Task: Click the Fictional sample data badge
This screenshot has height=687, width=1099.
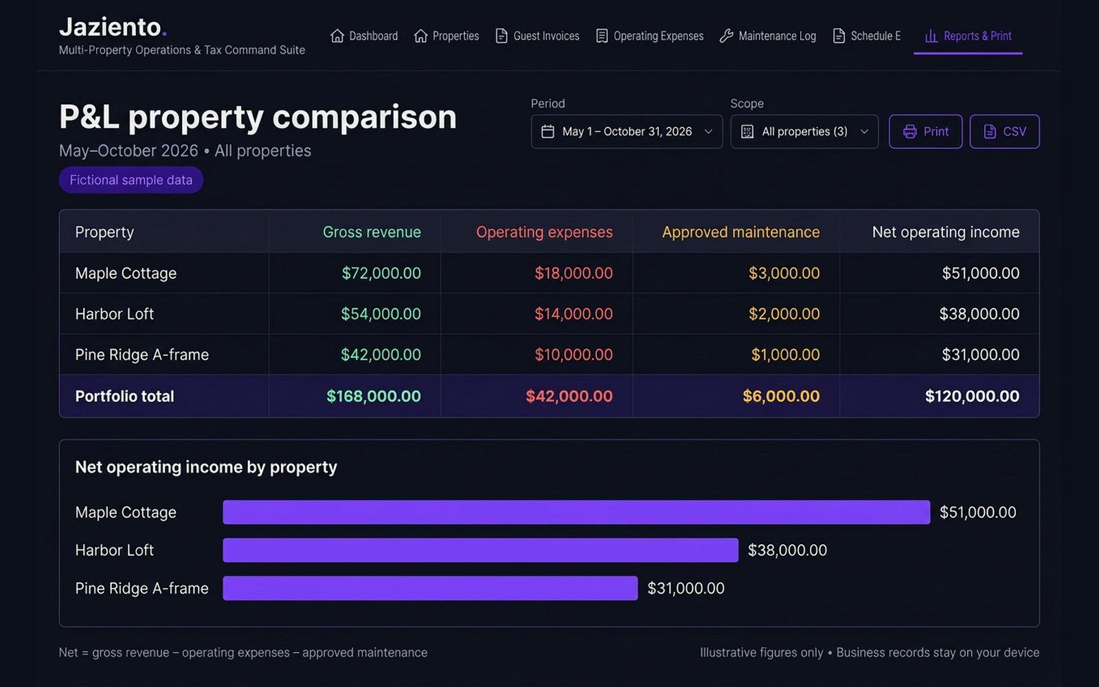Action: click(x=131, y=180)
